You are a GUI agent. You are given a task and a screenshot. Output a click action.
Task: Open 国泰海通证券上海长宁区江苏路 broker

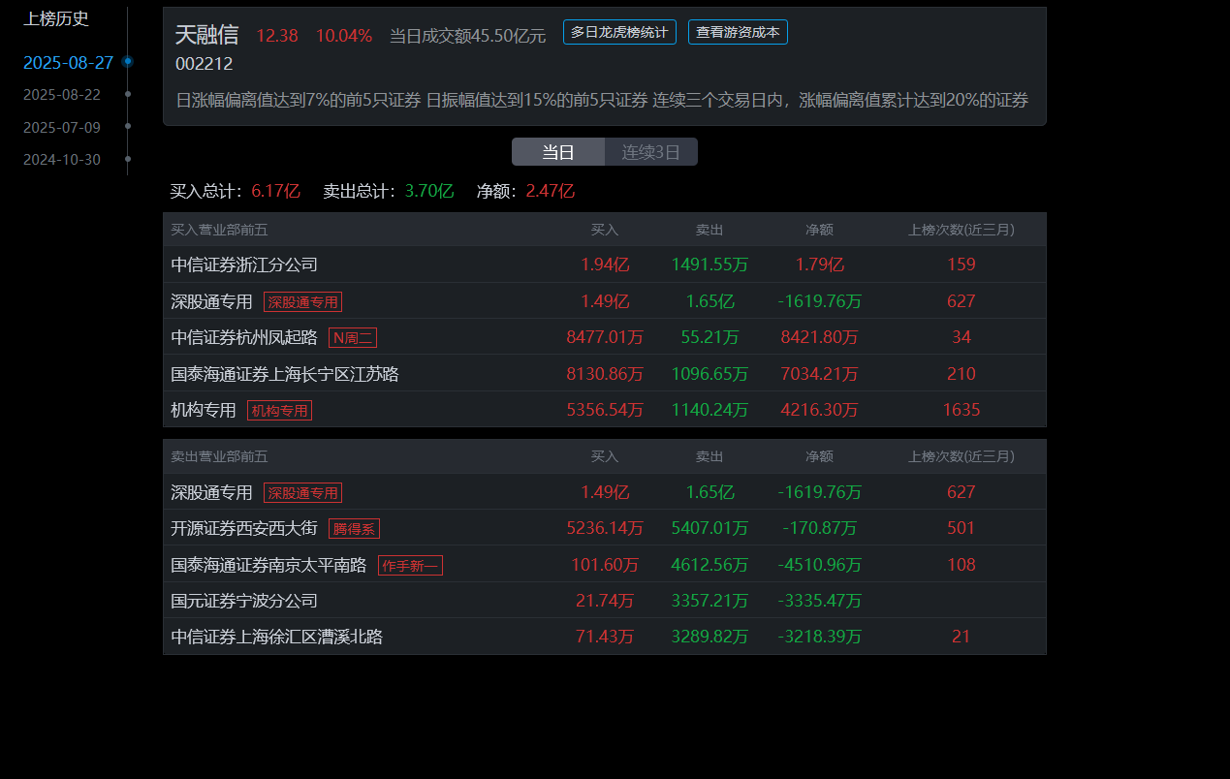[285, 374]
